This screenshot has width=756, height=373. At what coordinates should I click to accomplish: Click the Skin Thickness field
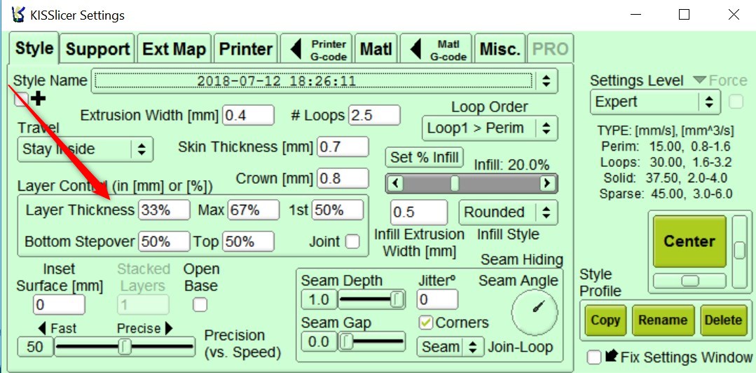pyautogui.click(x=343, y=147)
